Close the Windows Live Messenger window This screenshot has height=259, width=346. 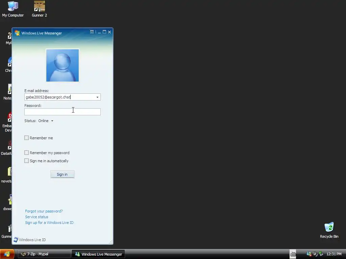(109, 32)
